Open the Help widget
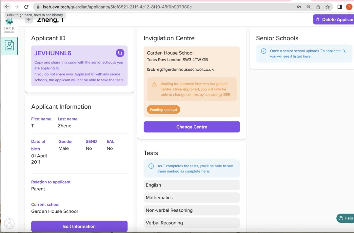The image size is (354, 233). pyautogui.click(x=345, y=218)
